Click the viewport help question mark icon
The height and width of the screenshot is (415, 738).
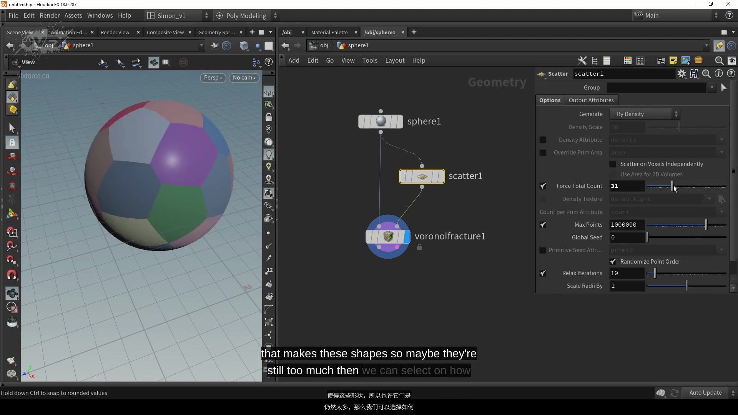click(x=269, y=62)
